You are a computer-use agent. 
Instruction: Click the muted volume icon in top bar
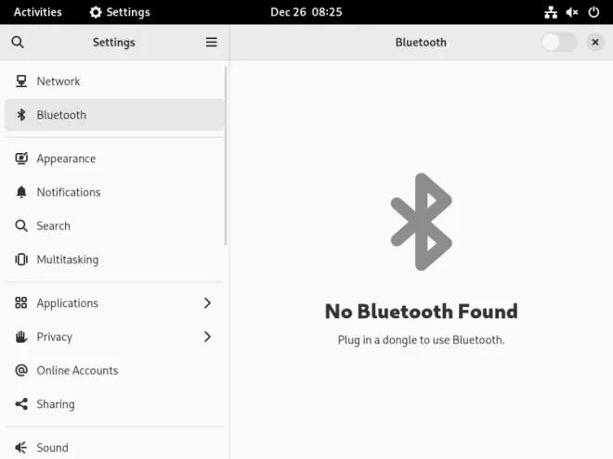[x=572, y=12]
